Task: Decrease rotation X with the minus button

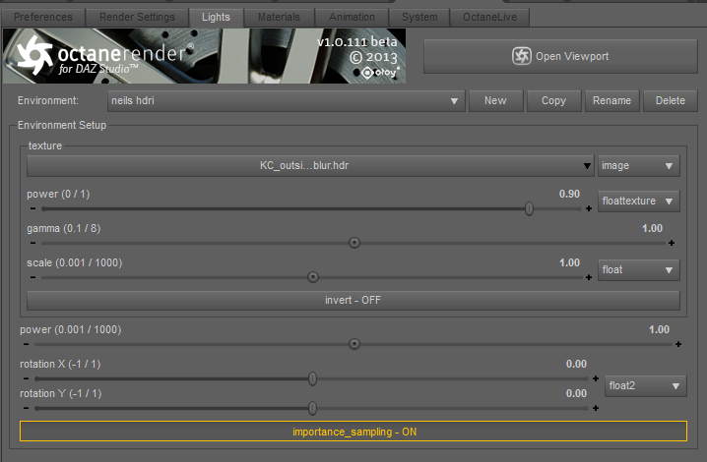Action: 27,378
